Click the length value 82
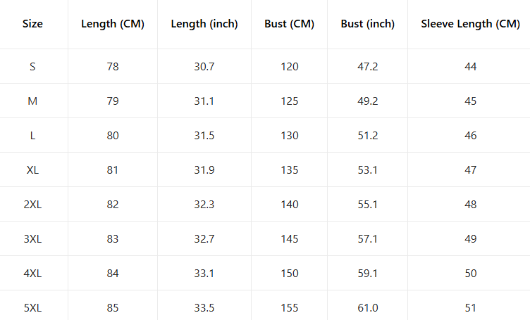The image size is (530, 320). [113, 205]
